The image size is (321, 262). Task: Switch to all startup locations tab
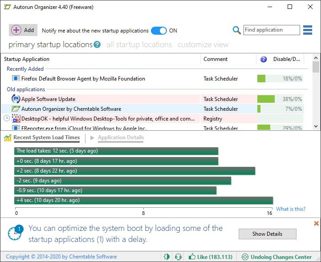139,44
